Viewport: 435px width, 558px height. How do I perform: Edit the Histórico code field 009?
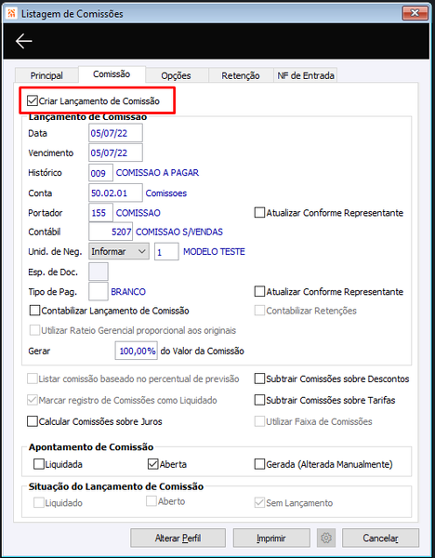[100, 173]
